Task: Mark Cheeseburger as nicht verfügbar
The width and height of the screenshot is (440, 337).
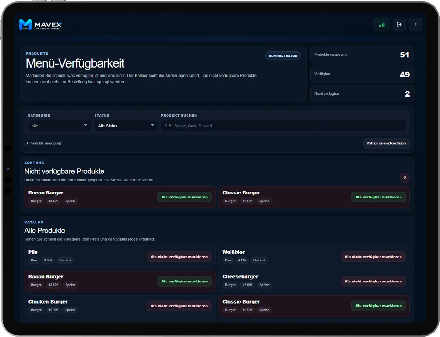Action: 373,281
